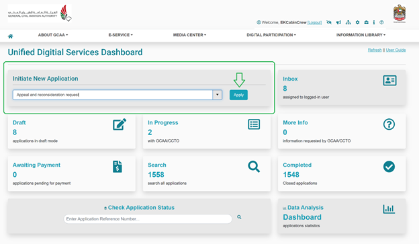Click the Search magnifier card icon
This screenshot has height=244, width=419.
pos(254,167)
